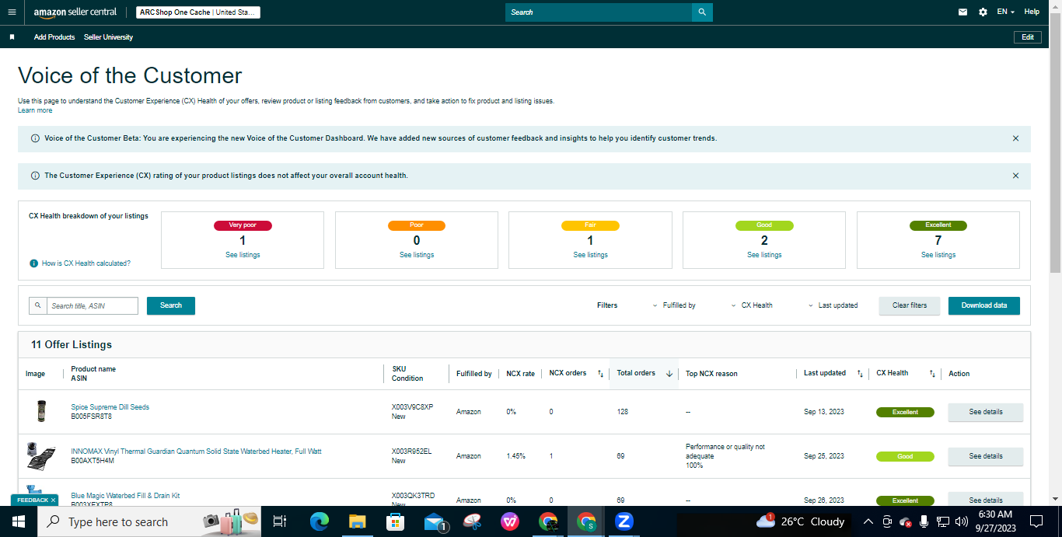Open Task View on taskbar
This screenshot has width=1062, height=537.
[x=280, y=521]
